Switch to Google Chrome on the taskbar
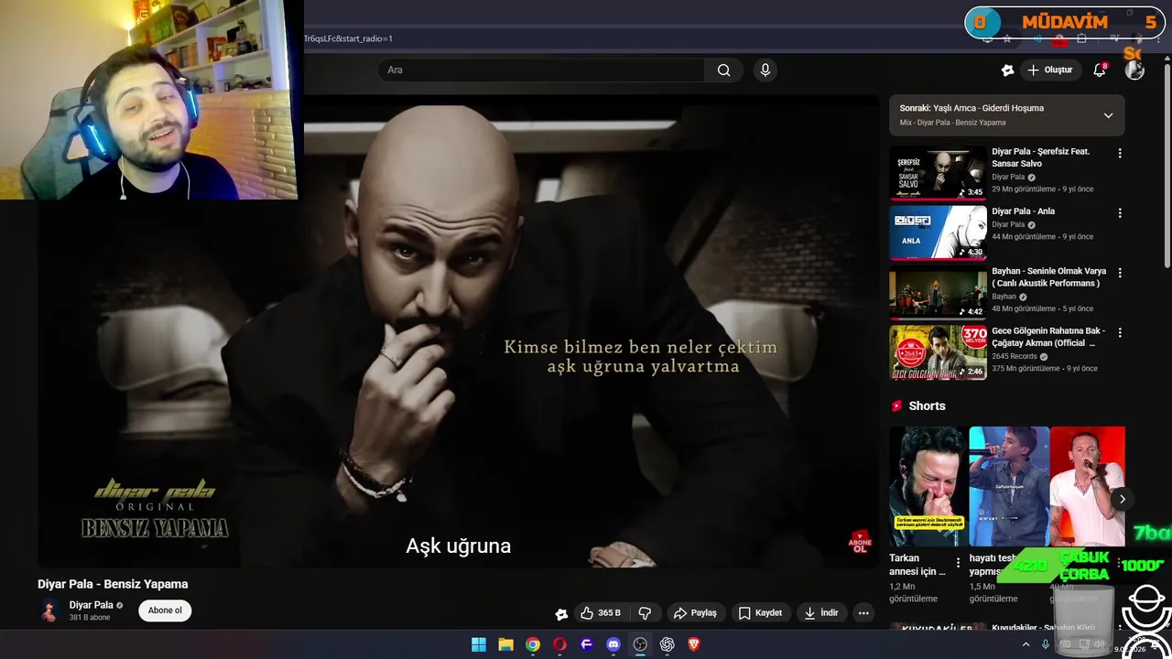 (x=533, y=644)
